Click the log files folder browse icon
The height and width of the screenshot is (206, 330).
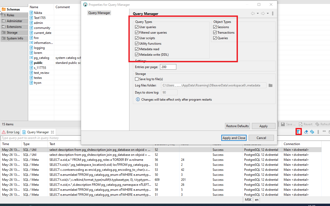tap(271, 85)
